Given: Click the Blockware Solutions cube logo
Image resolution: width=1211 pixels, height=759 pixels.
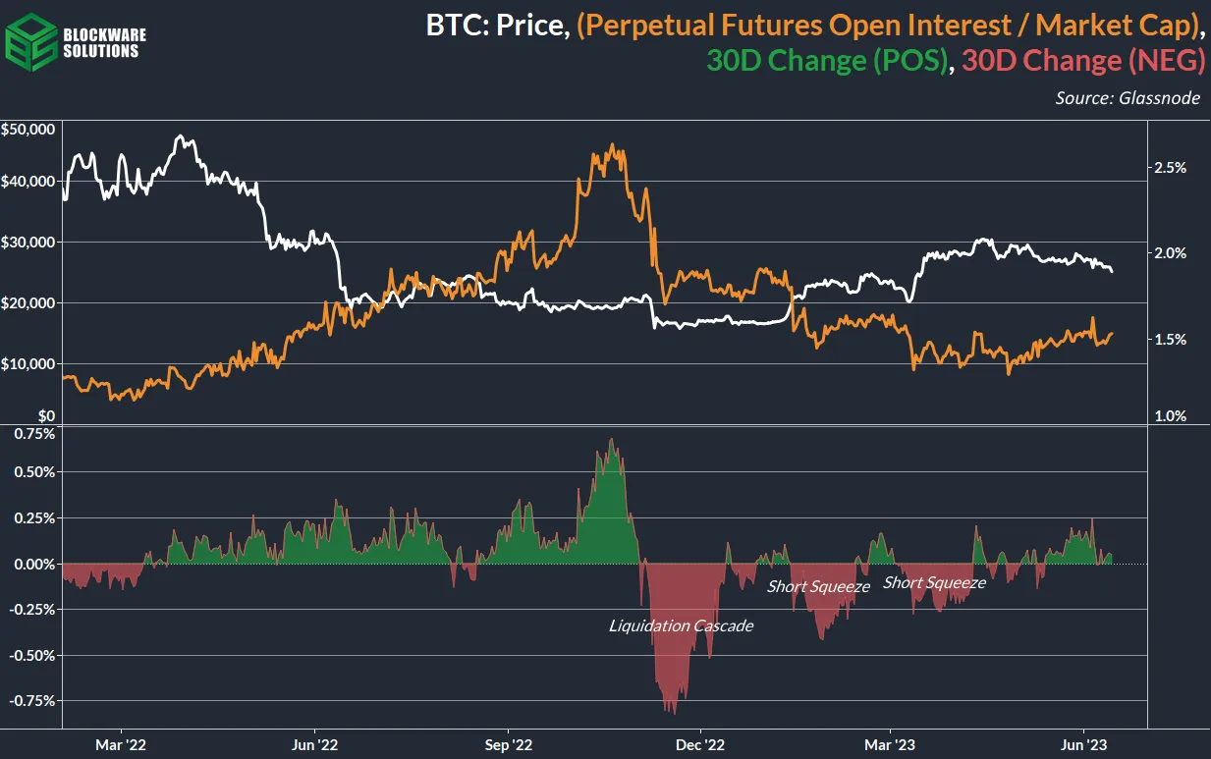Looking at the screenshot, I should [28, 40].
